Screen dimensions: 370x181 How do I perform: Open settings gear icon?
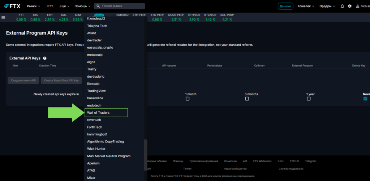(349, 6)
